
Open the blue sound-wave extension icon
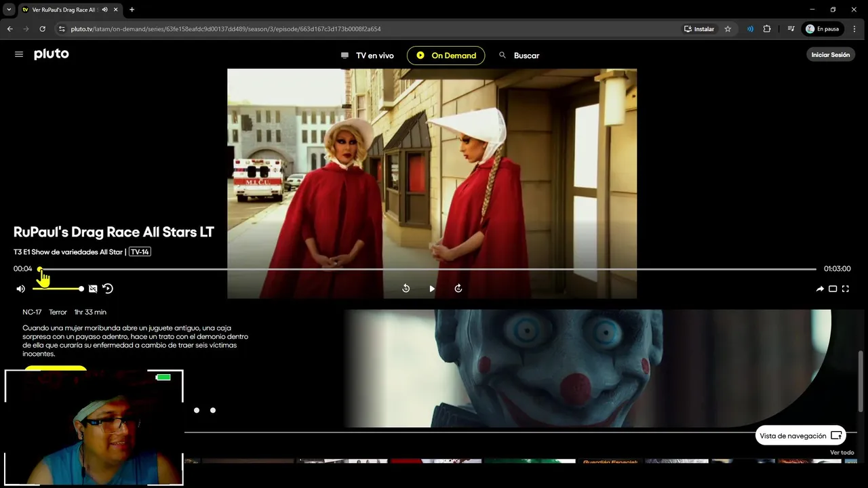click(x=750, y=29)
